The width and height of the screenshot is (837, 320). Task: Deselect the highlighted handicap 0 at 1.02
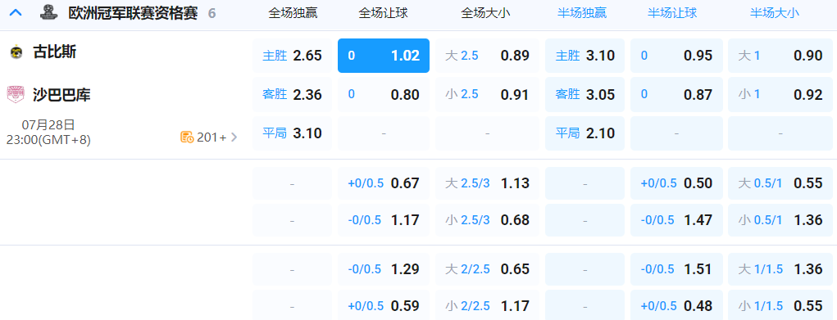pyautogui.click(x=384, y=56)
